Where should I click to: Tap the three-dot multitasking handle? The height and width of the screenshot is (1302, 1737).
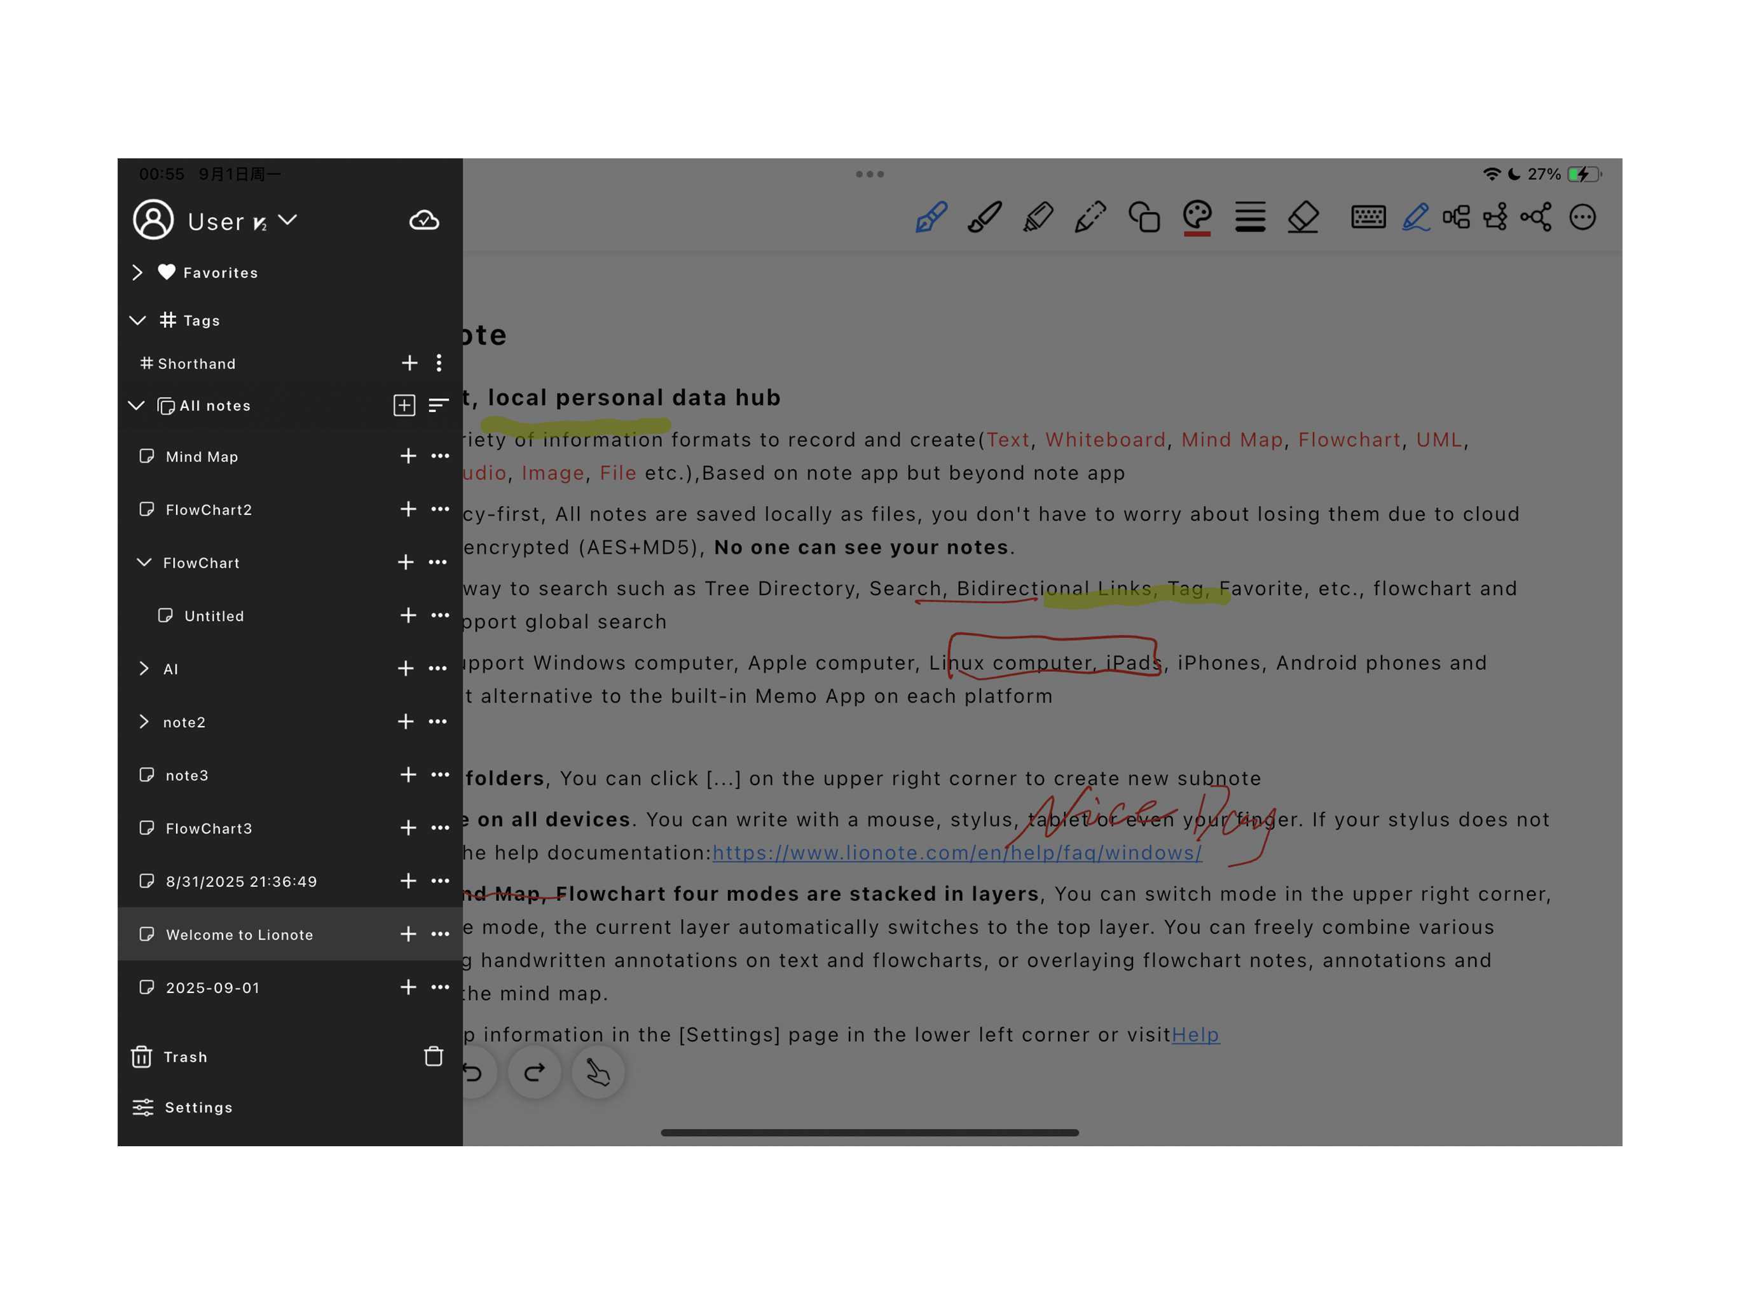[x=869, y=174]
